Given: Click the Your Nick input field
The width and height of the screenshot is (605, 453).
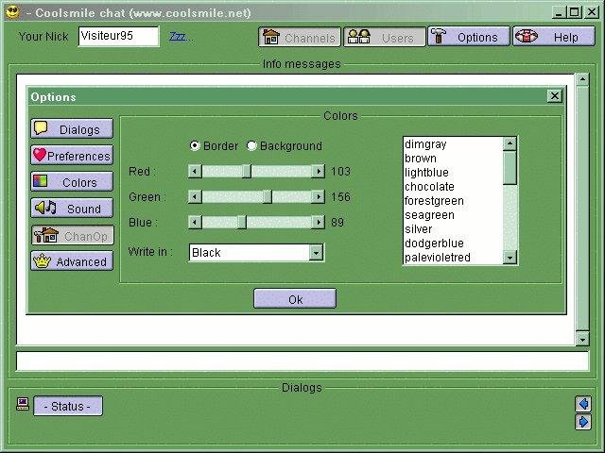Looking at the screenshot, I should (x=119, y=36).
